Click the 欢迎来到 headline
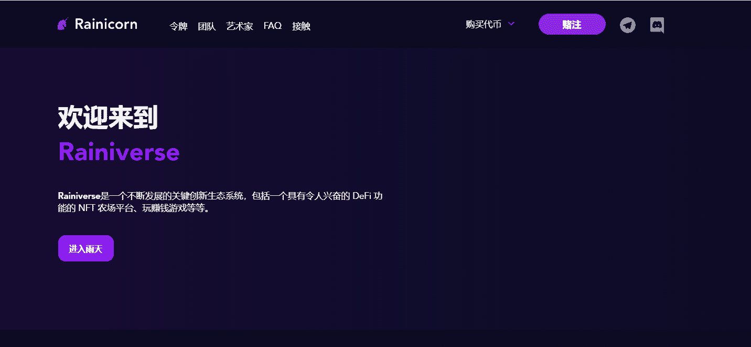 point(108,117)
